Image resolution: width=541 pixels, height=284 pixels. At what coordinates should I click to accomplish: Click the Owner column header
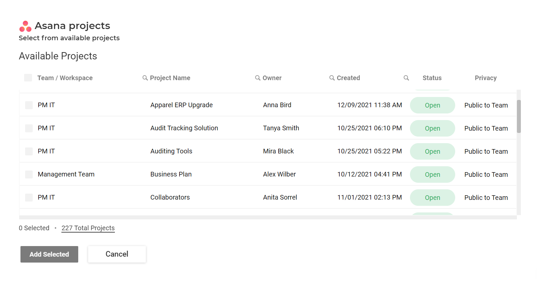[x=272, y=78]
